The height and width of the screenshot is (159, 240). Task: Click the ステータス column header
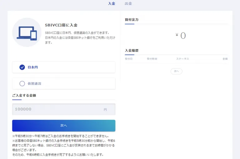[x=182, y=59]
